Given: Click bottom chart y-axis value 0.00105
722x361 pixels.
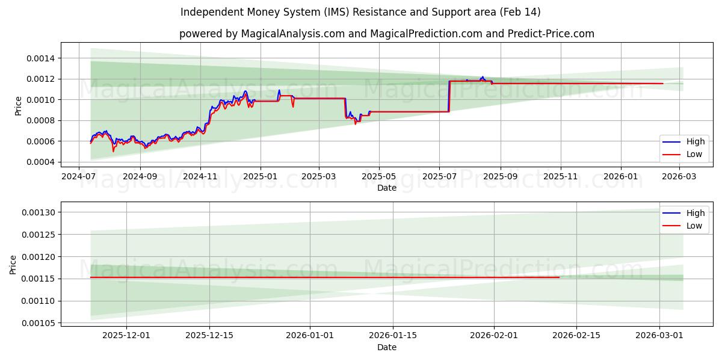Looking at the screenshot, I should tap(40, 323).
